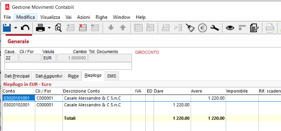This screenshot has height=131, width=281.
Task: Click the Print printer icon
Action: click(40, 28)
